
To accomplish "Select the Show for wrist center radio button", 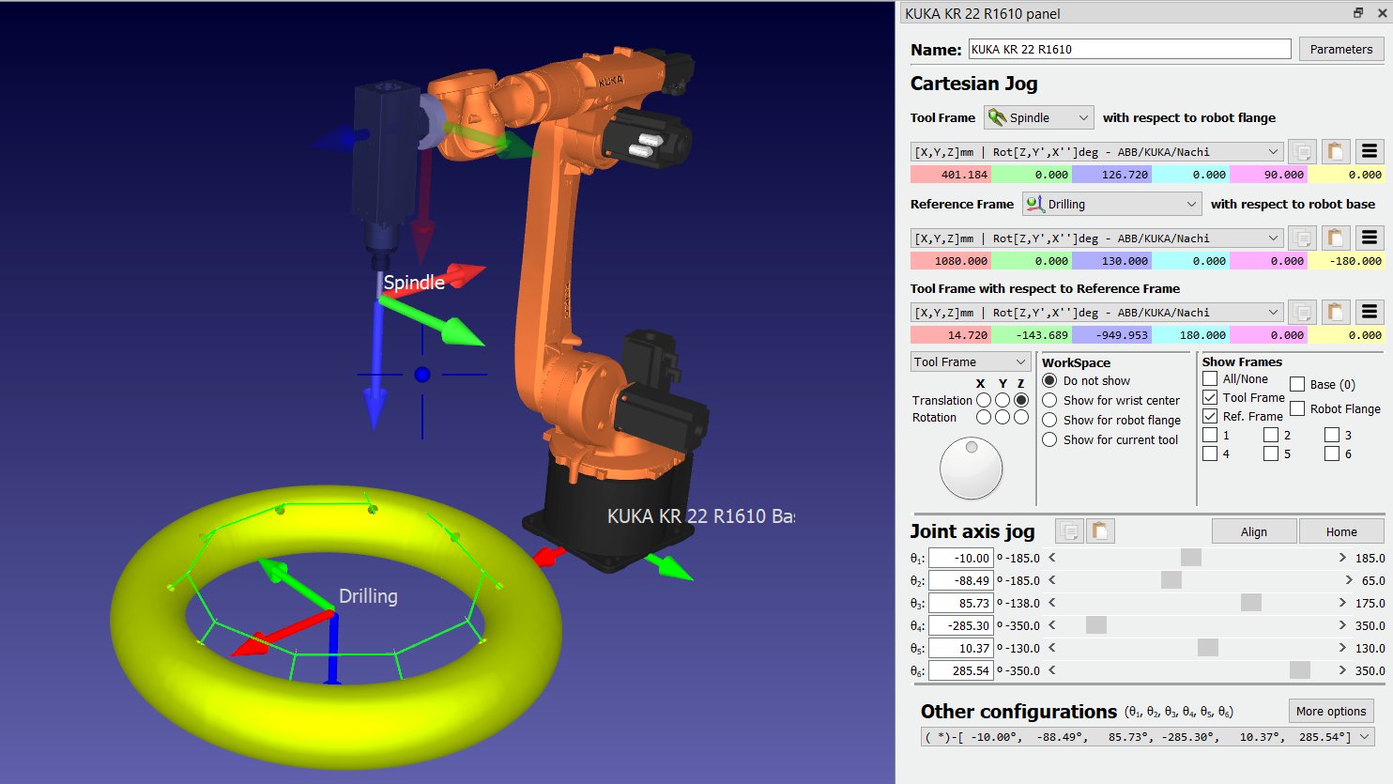I will tap(1049, 400).
